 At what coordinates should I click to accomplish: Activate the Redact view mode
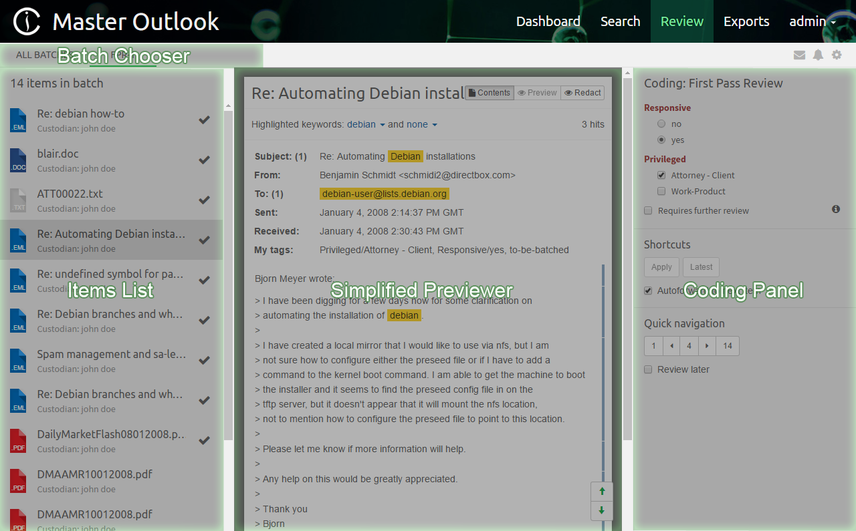(582, 93)
